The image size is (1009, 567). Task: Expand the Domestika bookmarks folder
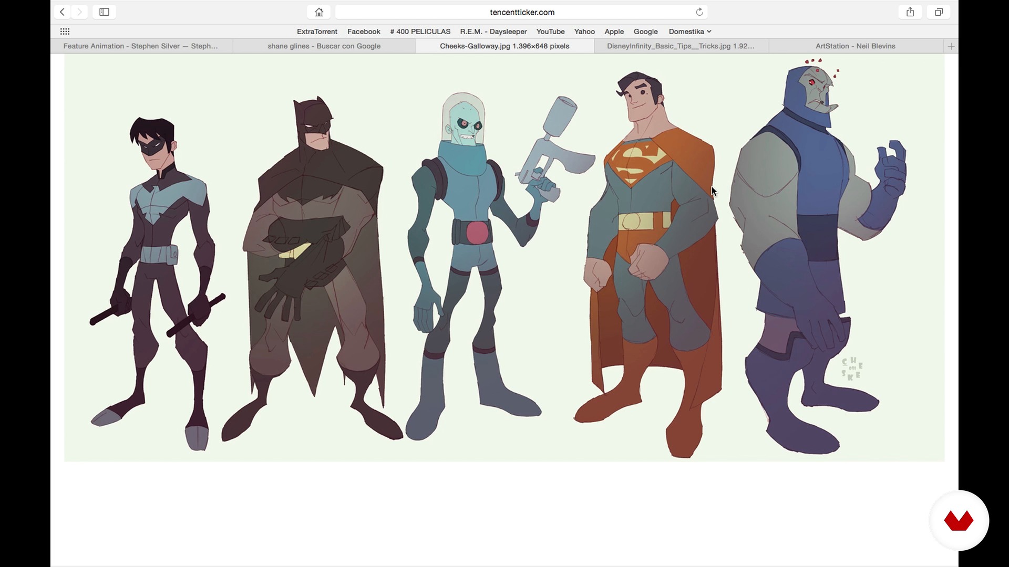point(689,31)
